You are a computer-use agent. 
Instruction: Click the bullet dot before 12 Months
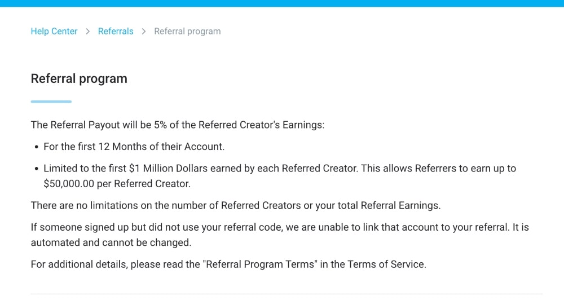click(36, 147)
